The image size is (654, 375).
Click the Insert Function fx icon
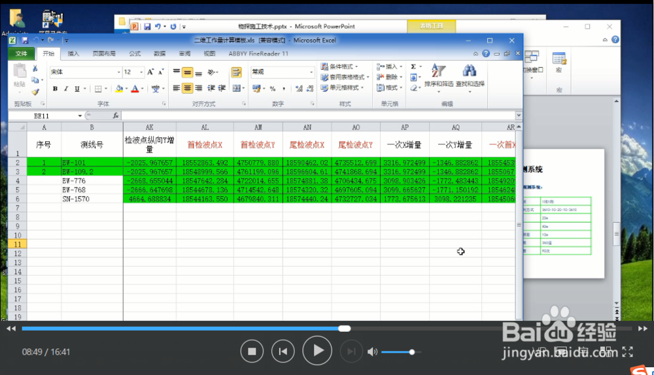116,116
